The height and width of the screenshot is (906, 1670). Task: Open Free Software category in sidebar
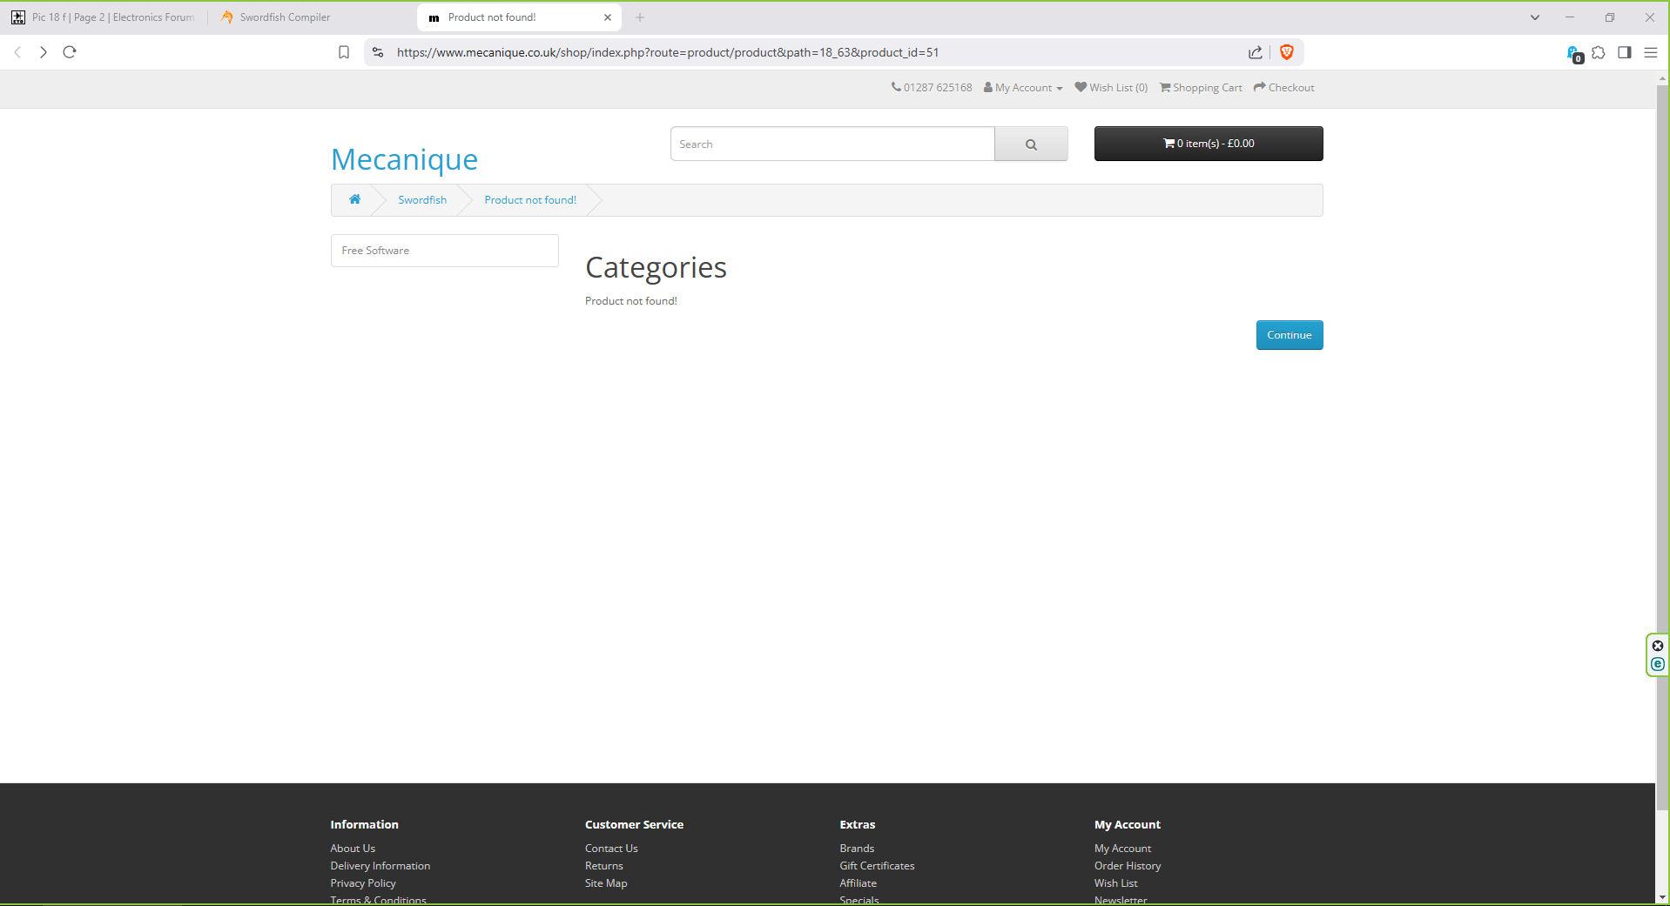tap(444, 251)
